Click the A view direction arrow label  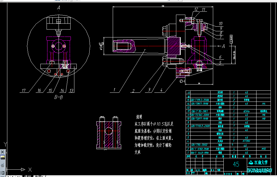(223, 46)
